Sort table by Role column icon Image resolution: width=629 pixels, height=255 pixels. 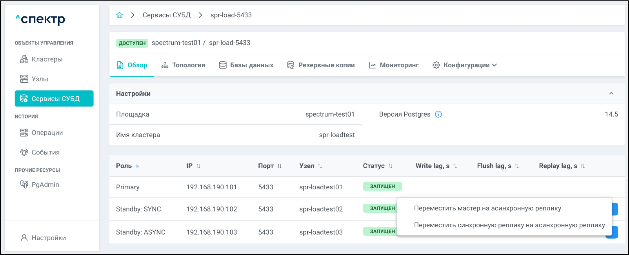pyautogui.click(x=137, y=166)
